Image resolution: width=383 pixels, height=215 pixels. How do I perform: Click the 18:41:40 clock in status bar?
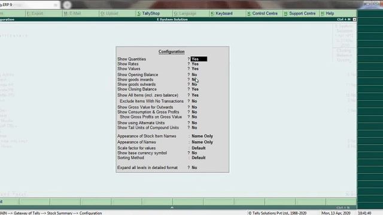point(364,213)
